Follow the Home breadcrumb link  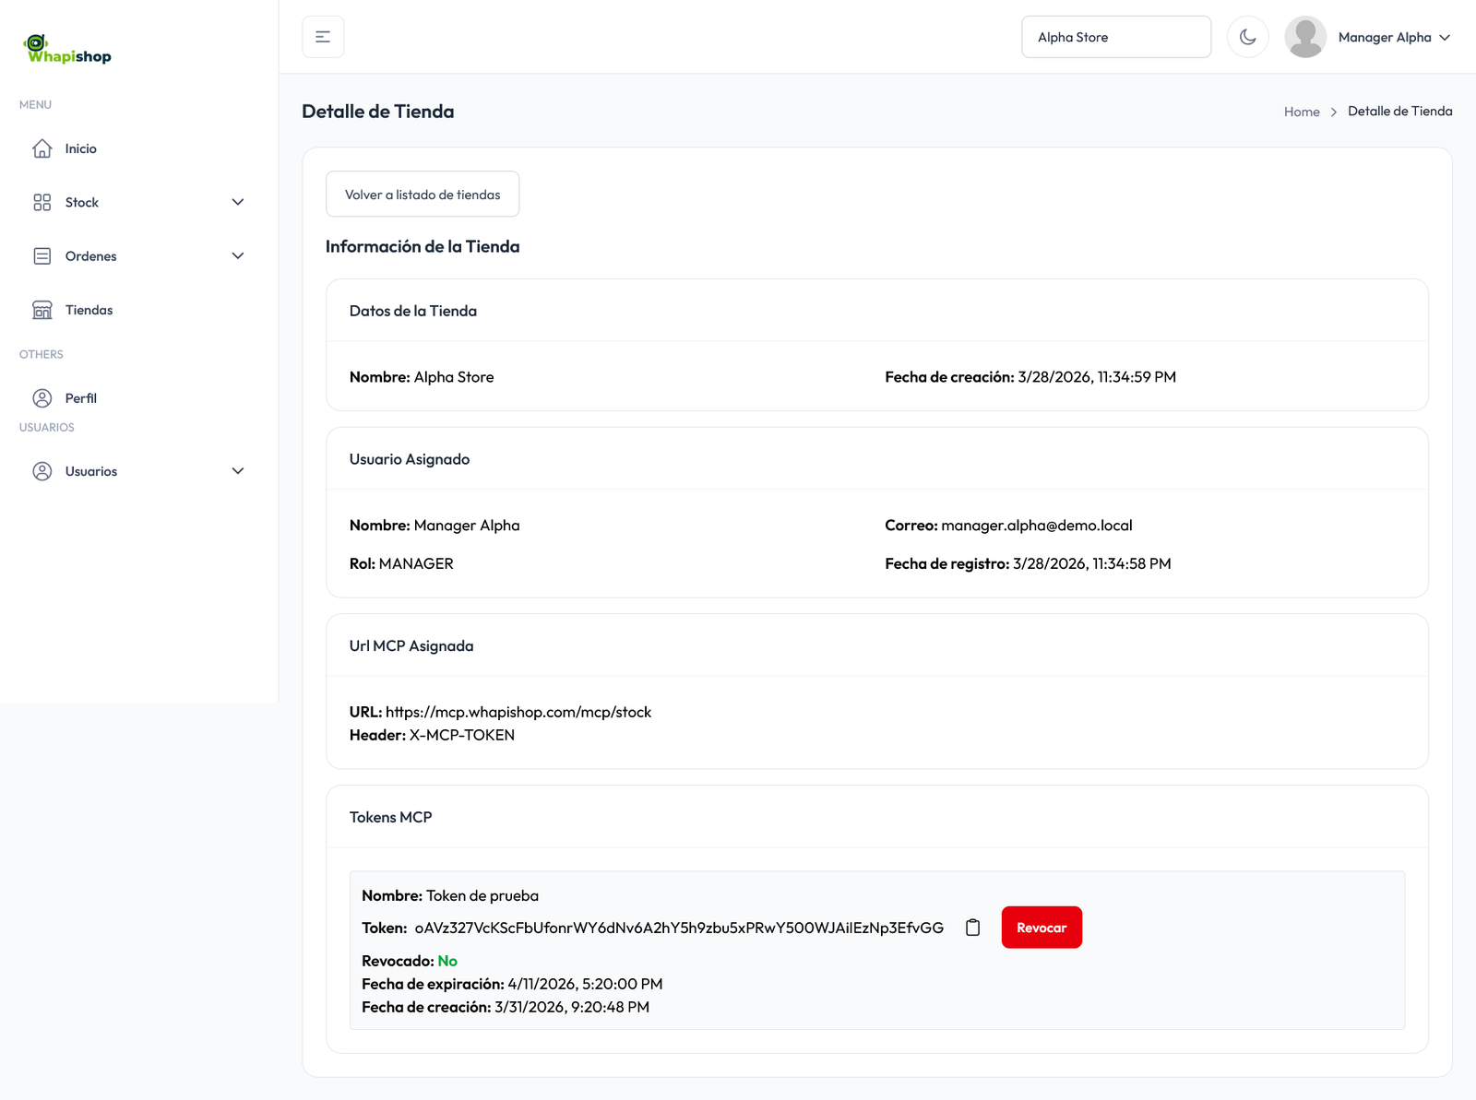pyautogui.click(x=1302, y=112)
